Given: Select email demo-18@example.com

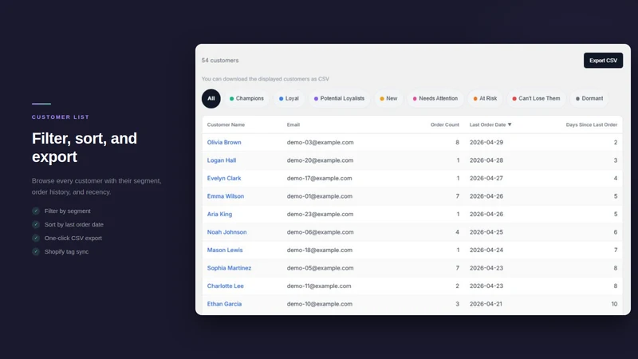Looking at the screenshot, I should coord(320,250).
